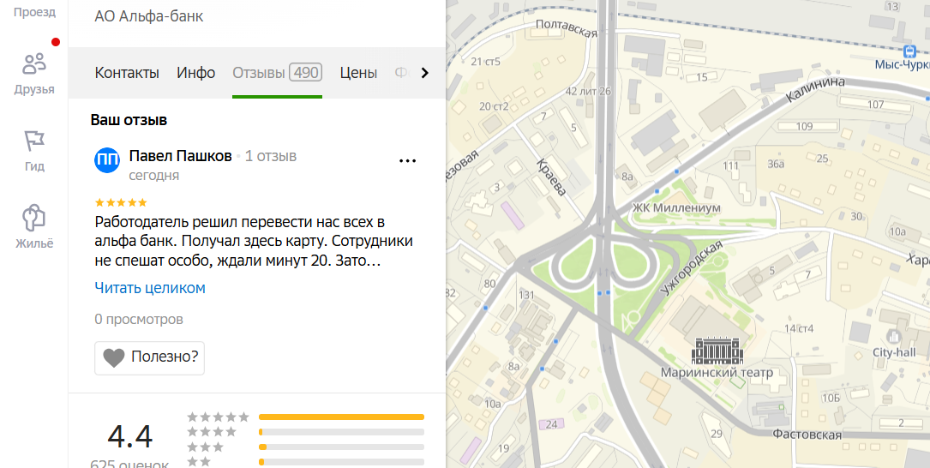Click building number 107 on map
930x468 pixels.
(x=875, y=105)
